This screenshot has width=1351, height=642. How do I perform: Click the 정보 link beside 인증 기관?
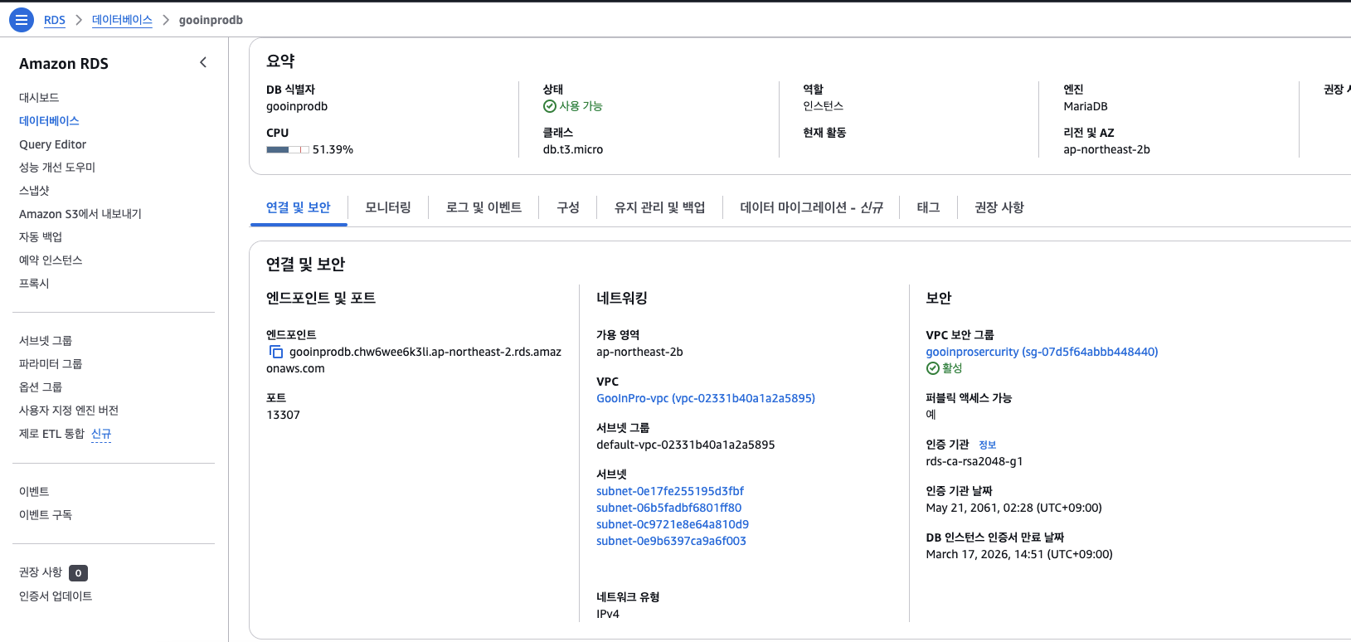coord(987,445)
